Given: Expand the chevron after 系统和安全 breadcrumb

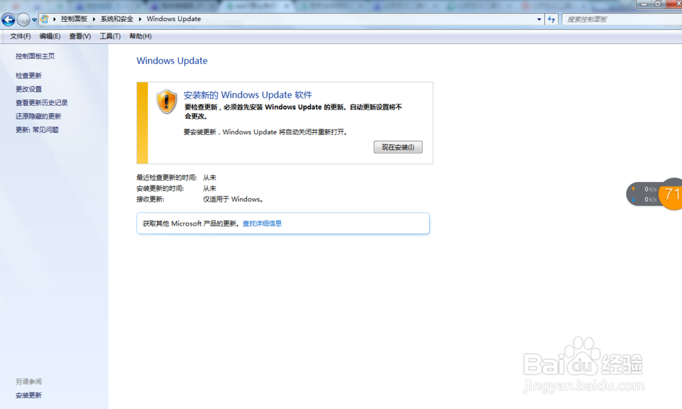Looking at the screenshot, I should point(140,19).
